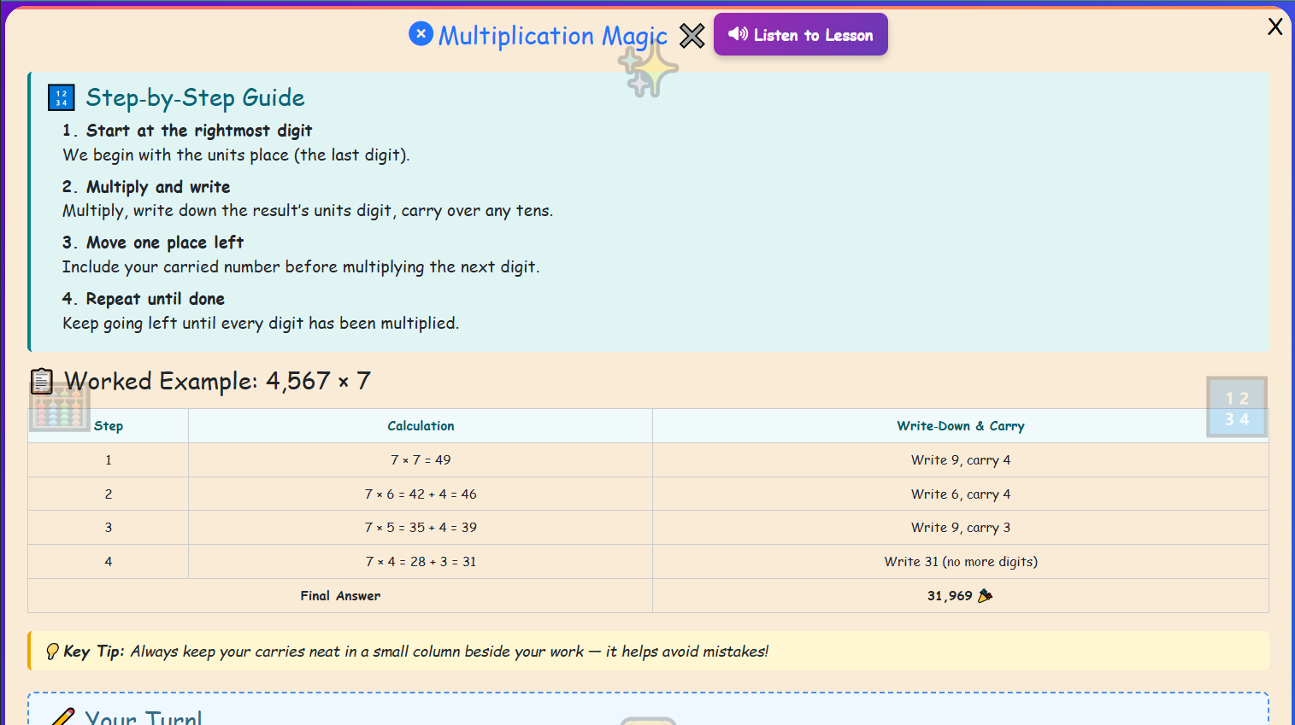Click the Calculation column header
The image size is (1295, 725).
click(x=421, y=425)
